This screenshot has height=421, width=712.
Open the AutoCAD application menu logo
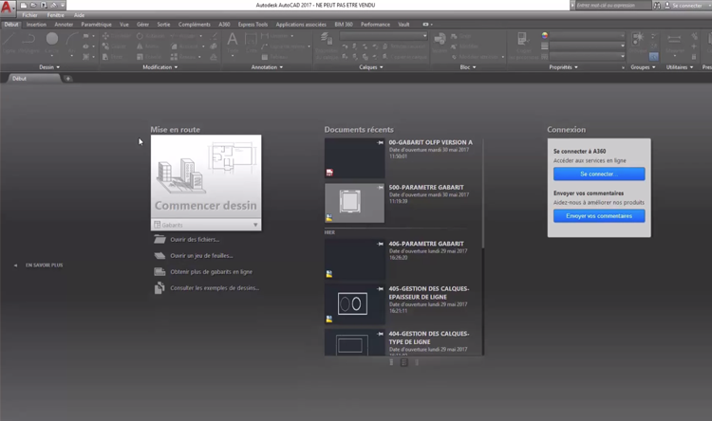(x=7, y=7)
